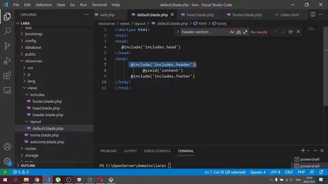Switch to the PROBLEMS panel tab
Viewport: 328px width, 184px height.
(108, 151)
